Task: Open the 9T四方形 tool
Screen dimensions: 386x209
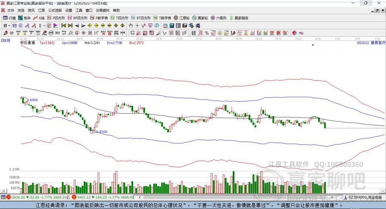Action: 141,18
